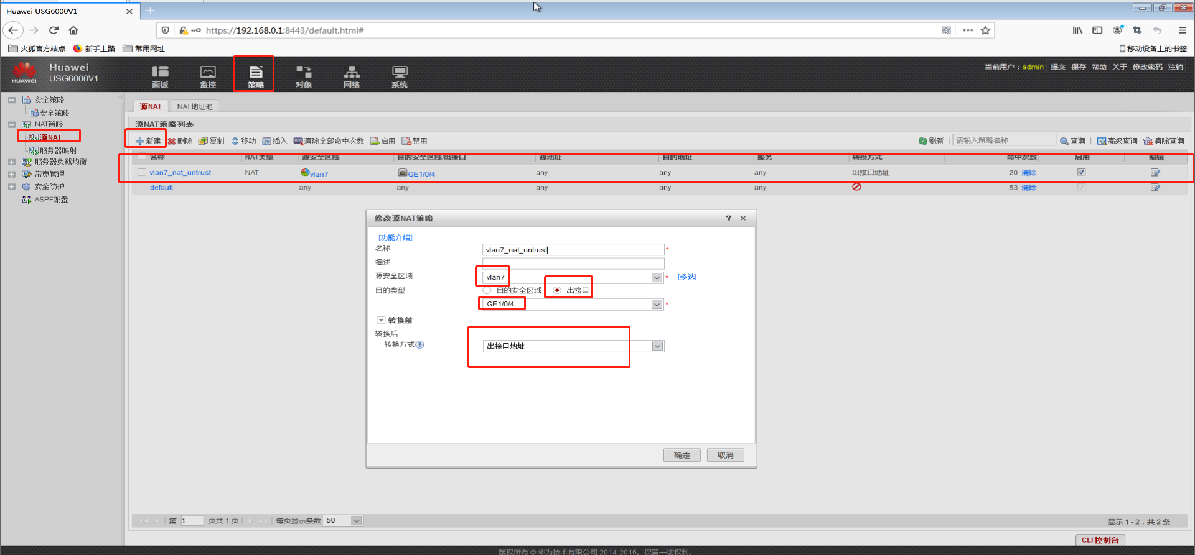Open the 策略 policy nav icon
Viewport: 1195px width, 555px height.
point(256,76)
